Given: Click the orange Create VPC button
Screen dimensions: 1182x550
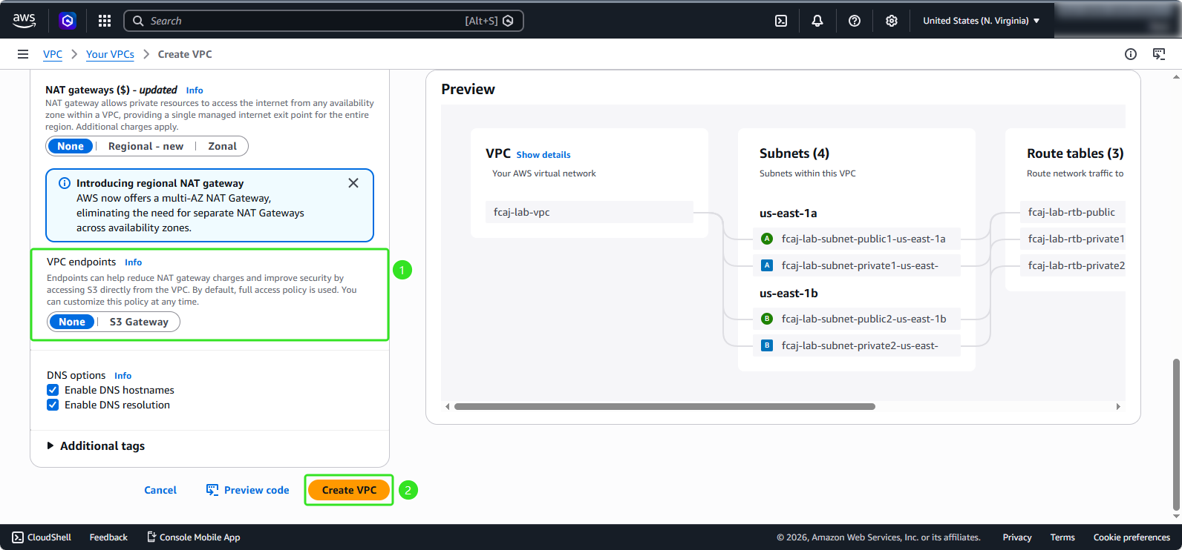Looking at the screenshot, I should 349,490.
